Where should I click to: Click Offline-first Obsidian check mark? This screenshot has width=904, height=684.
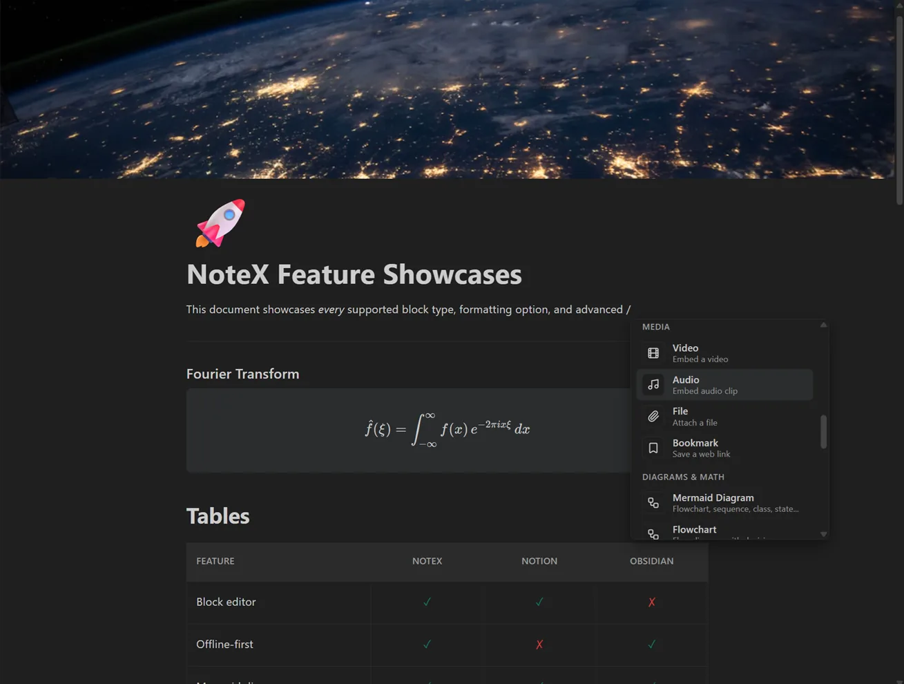point(652,644)
